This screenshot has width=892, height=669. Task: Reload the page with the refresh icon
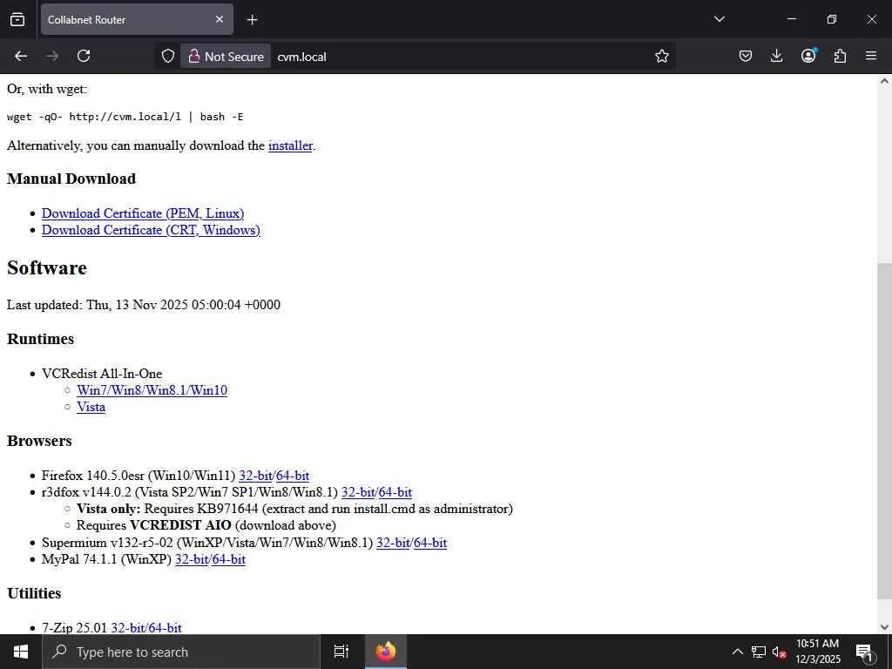click(84, 56)
